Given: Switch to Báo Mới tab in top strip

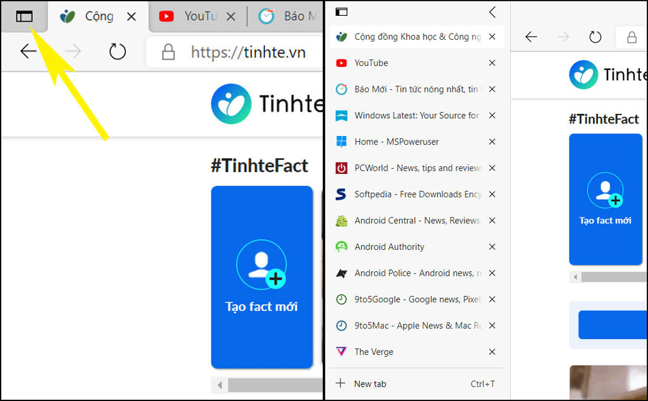Looking at the screenshot, I should tap(287, 16).
